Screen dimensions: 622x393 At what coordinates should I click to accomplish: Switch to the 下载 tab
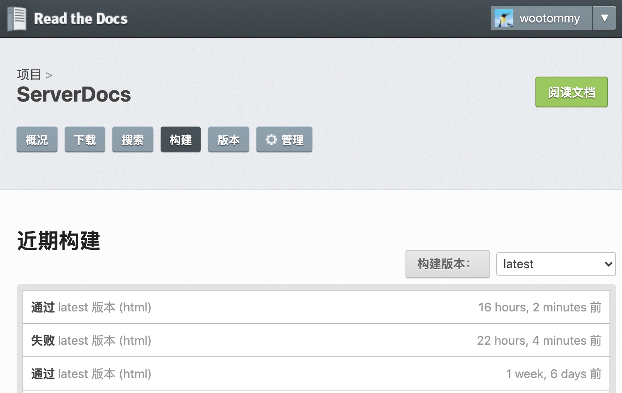click(85, 139)
